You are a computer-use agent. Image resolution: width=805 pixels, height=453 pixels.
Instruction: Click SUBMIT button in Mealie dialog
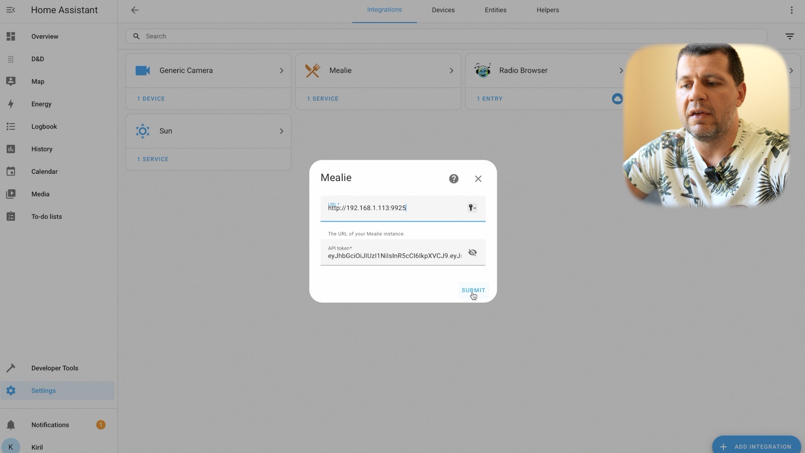coord(473,290)
